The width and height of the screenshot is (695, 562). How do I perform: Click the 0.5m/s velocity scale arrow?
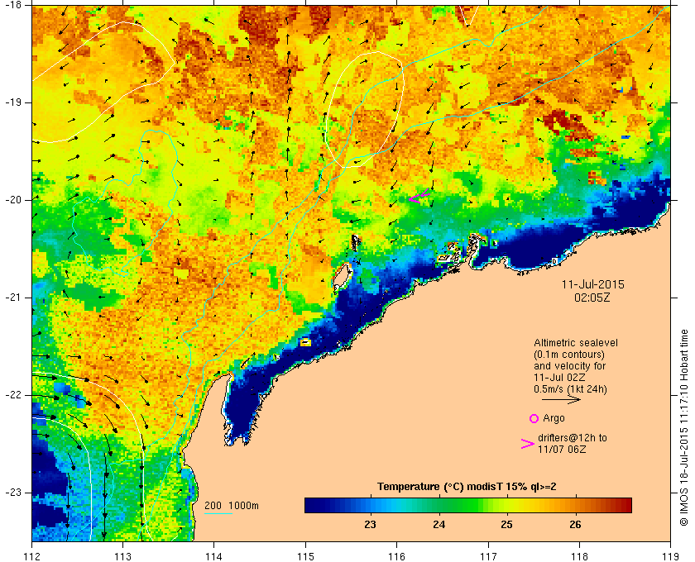[x=561, y=400]
